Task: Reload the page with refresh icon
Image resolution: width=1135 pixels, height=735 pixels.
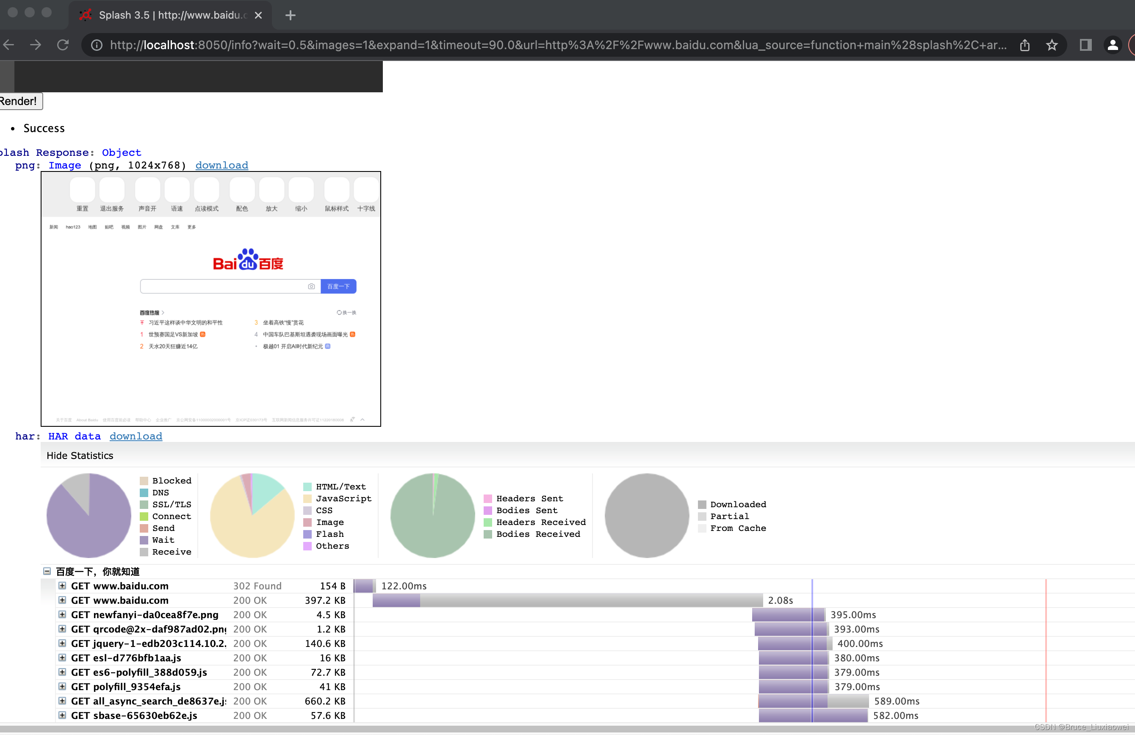Action: pos(63,45)
